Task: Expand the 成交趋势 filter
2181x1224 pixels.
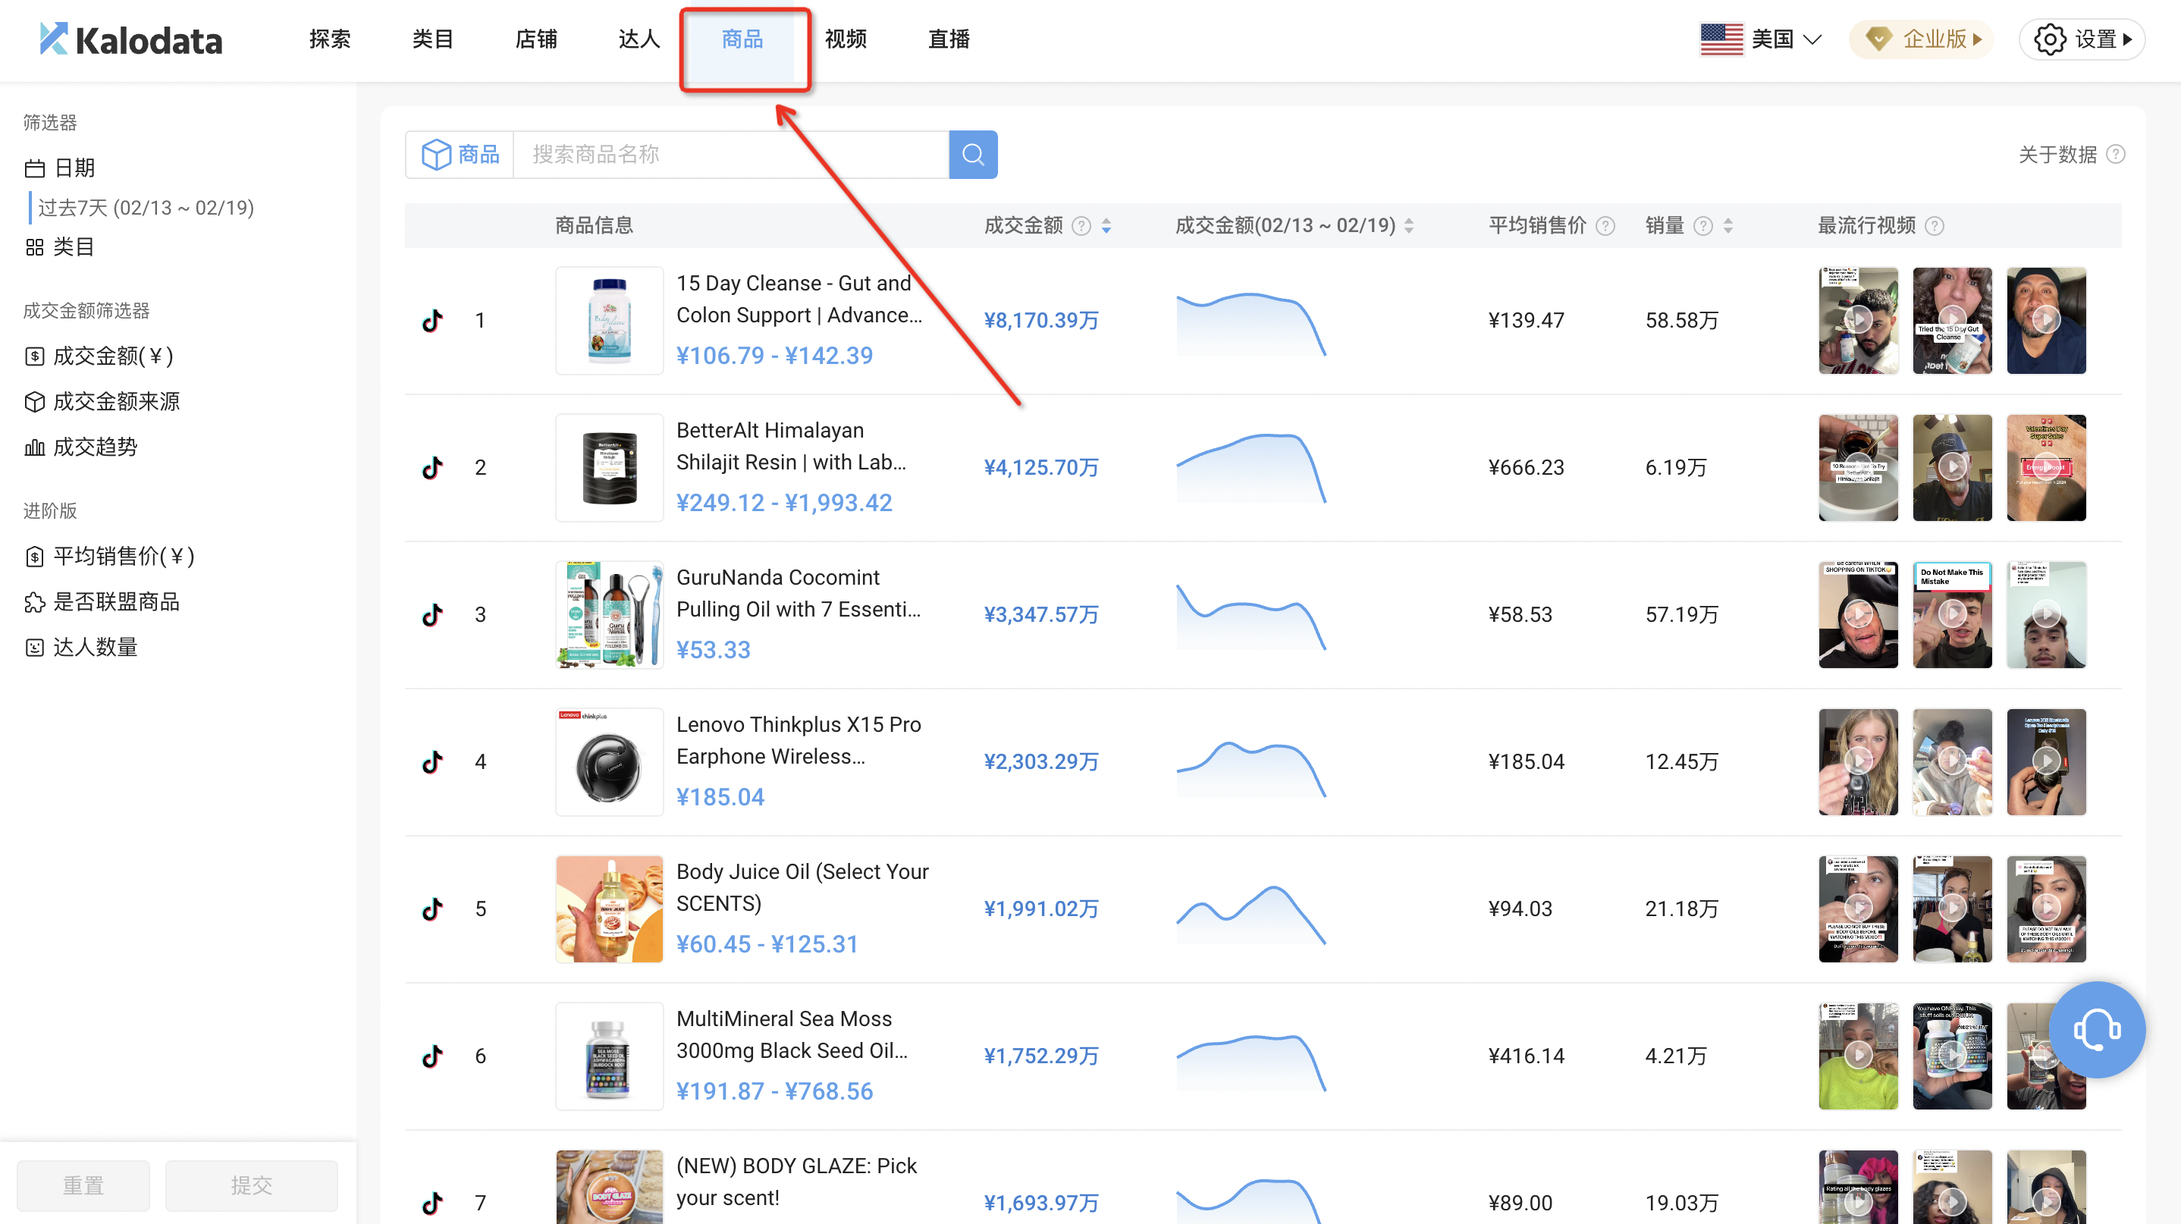Action: (81, 447)
